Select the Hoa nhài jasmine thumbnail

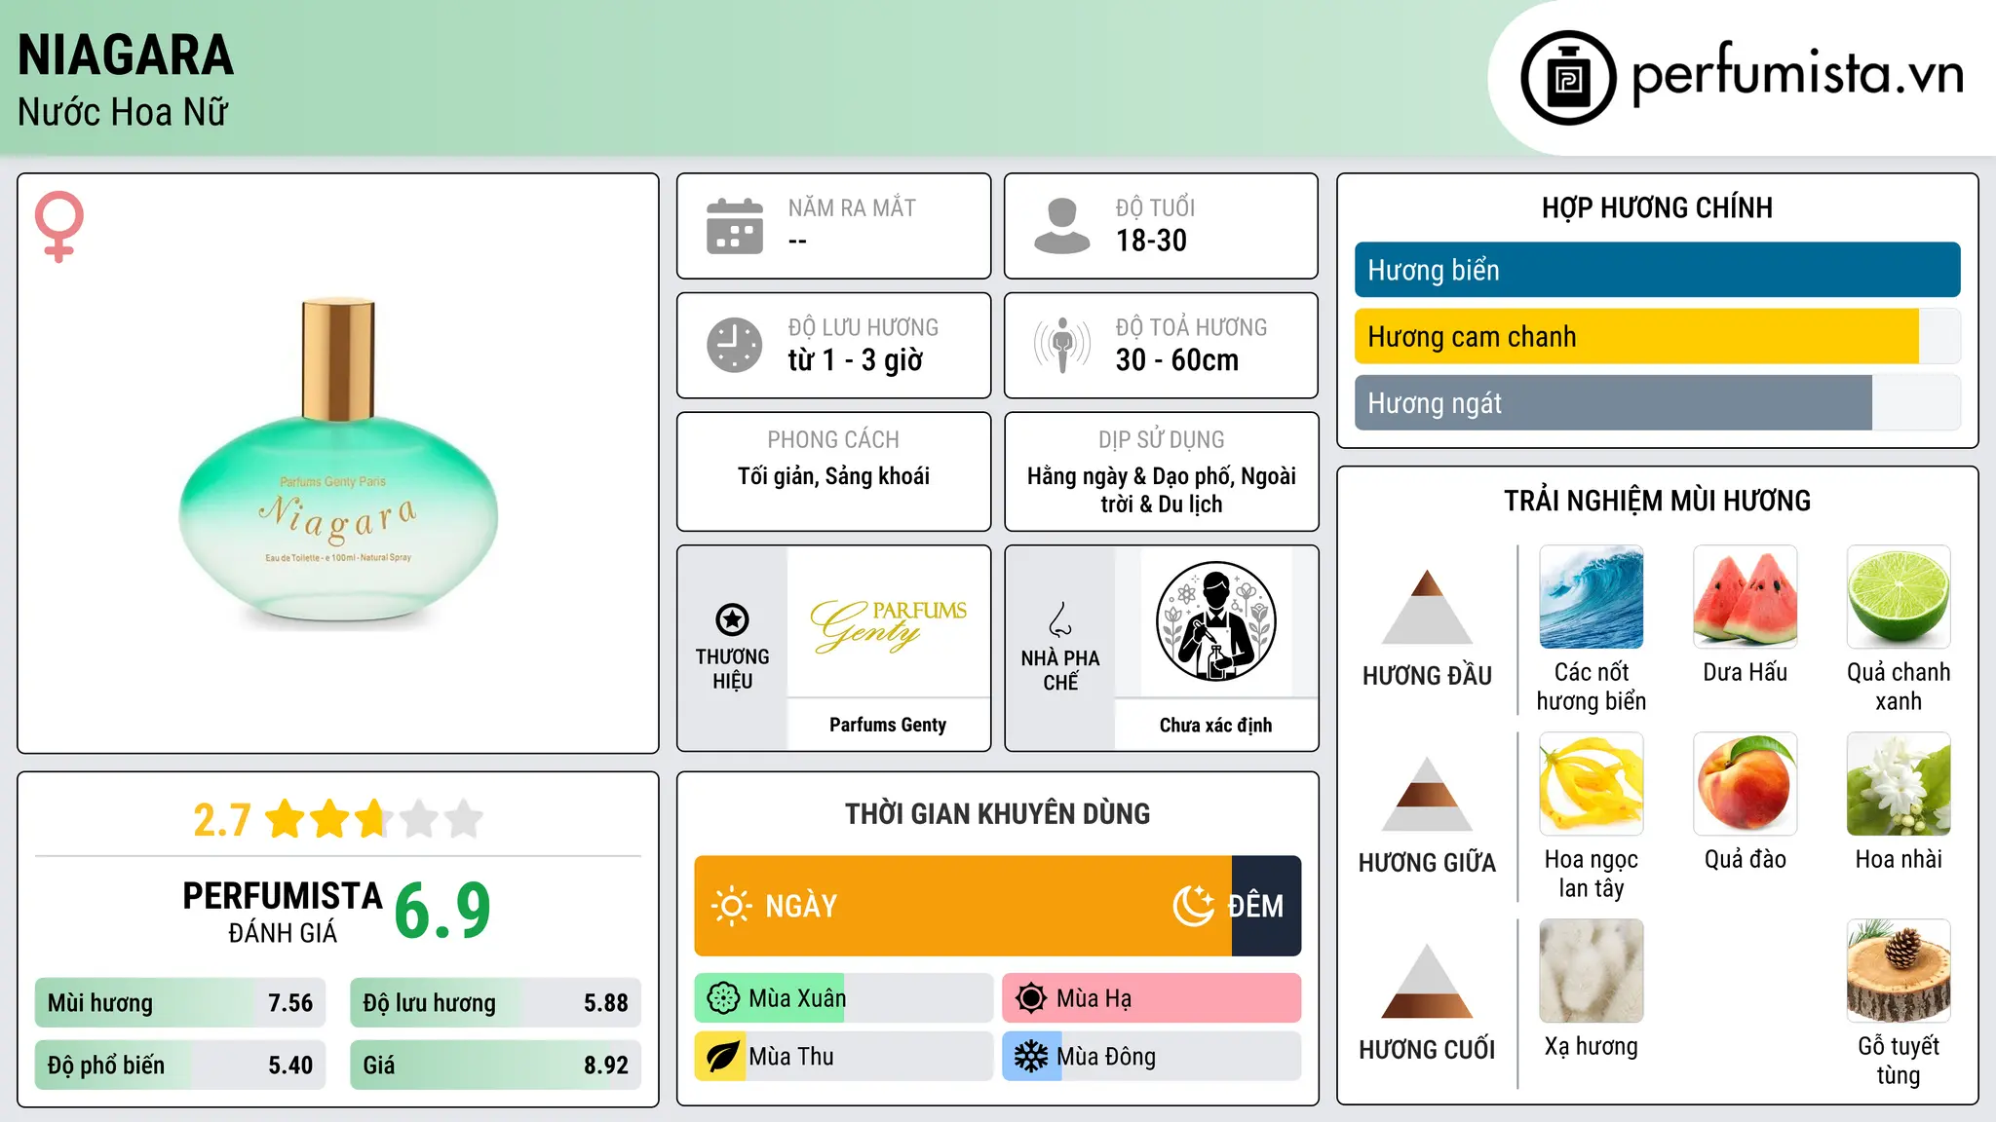pyautogui.click(x=1899, y=784)
